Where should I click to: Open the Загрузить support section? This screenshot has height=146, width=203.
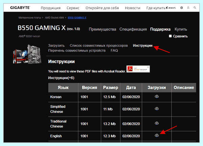point(56,45)
